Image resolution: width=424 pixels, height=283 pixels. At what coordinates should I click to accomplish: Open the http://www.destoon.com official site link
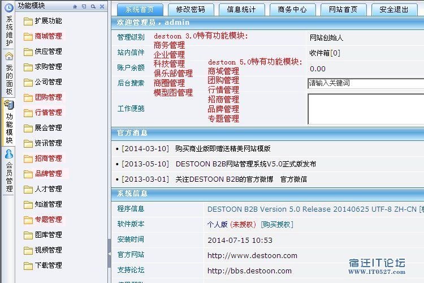tap(252, 256)
